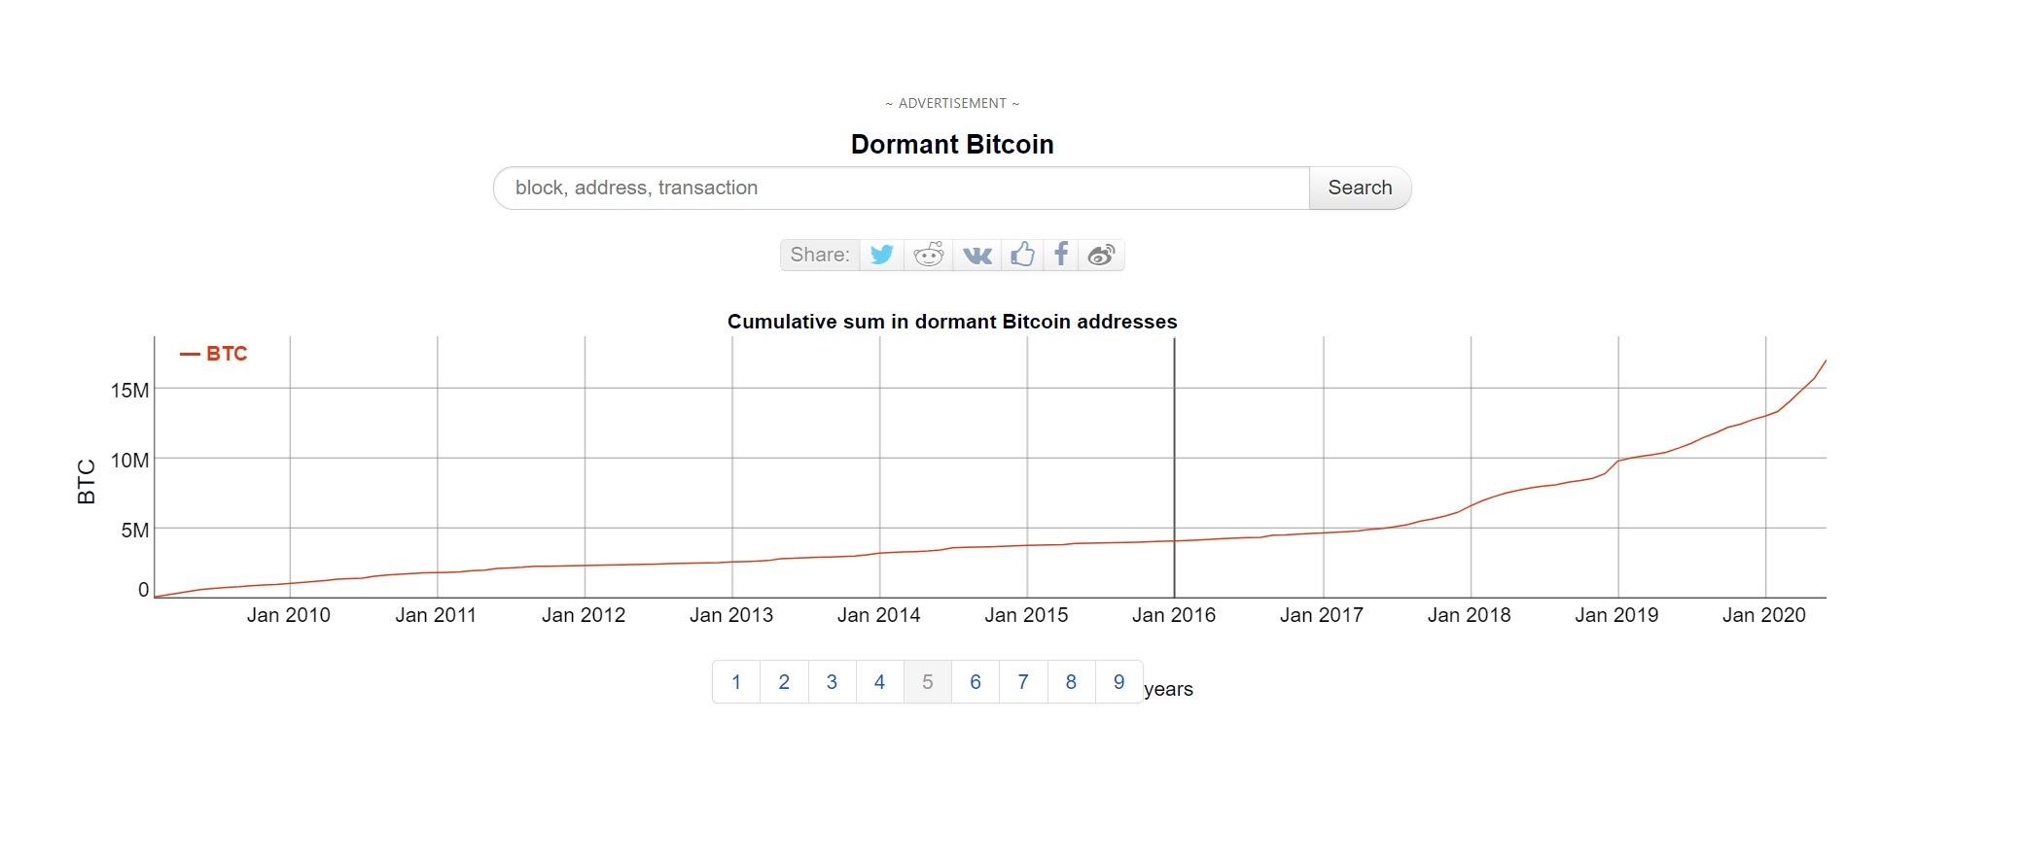Share the page on Twitter
The image size is (2023, 859).
pos(882,255)
